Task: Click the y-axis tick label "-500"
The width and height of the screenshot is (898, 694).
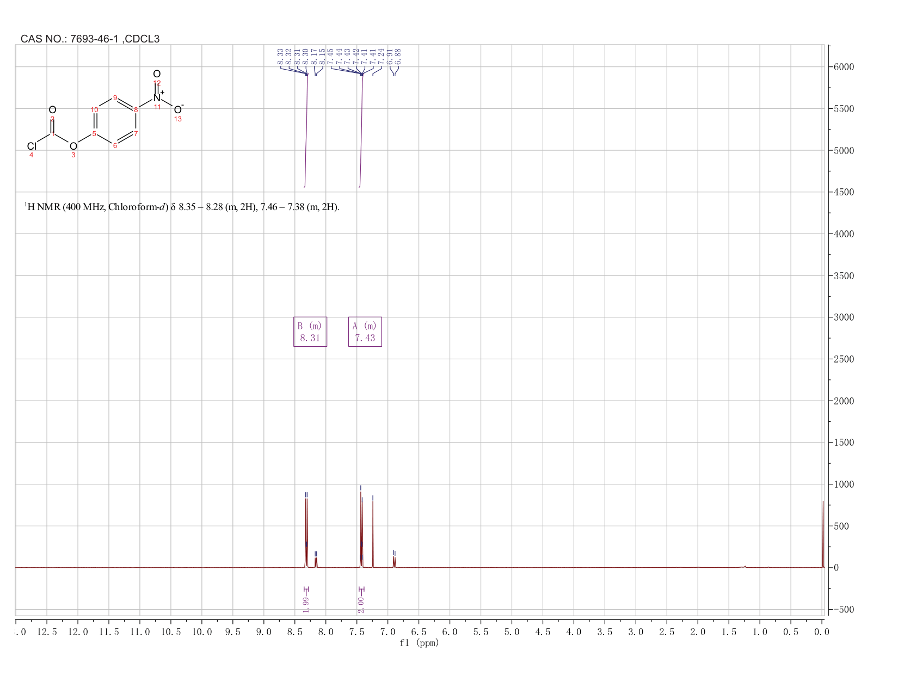Action: coord(843,610)
